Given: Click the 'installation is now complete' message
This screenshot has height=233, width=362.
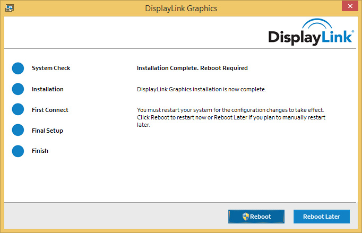Looking at the screenshot, I should tap(201, 89).
